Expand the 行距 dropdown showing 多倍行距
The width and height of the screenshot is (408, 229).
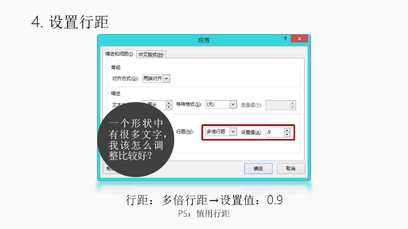point(233,131)
